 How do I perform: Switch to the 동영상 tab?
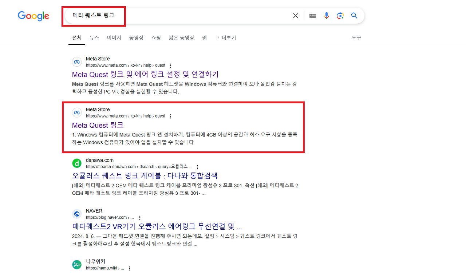(x=136, y=37)
